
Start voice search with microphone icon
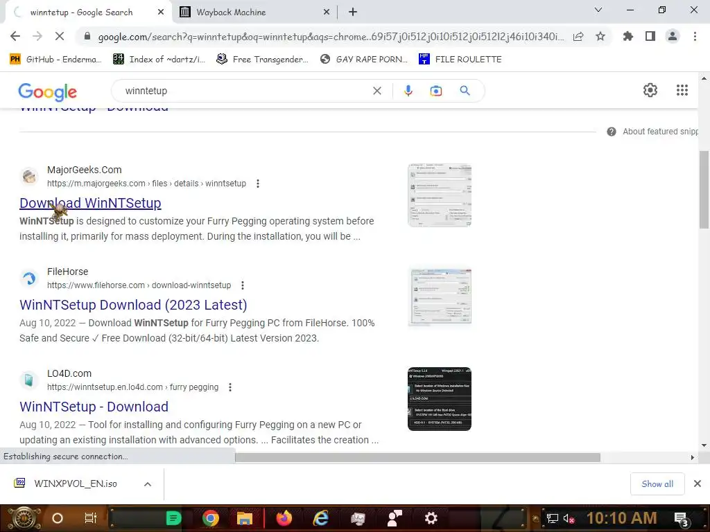408,91
